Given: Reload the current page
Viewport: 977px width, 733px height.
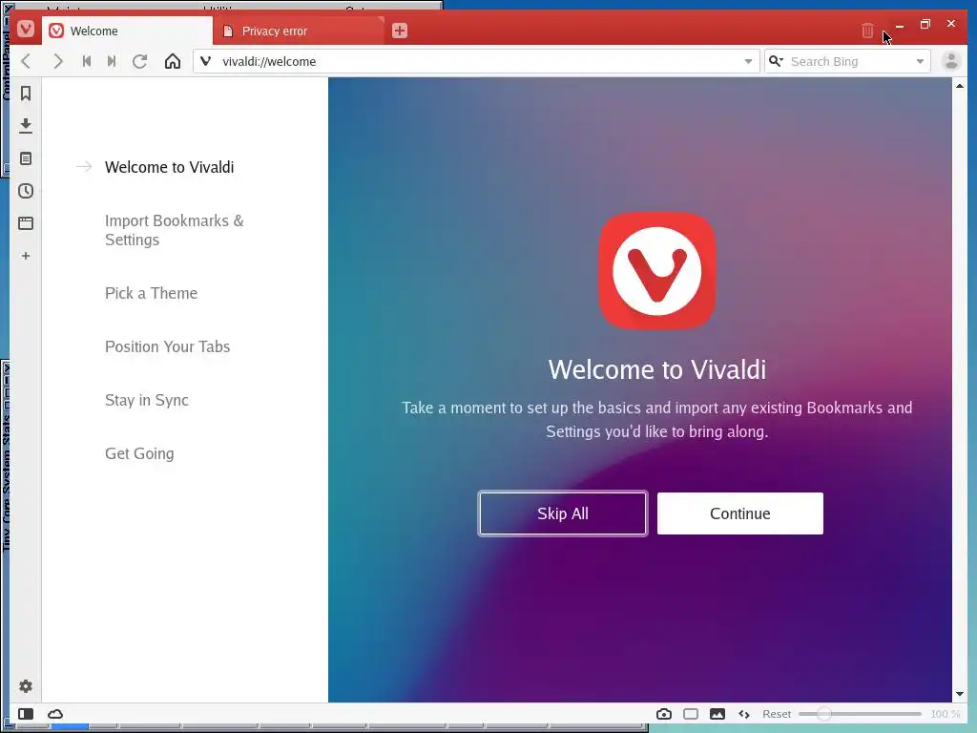Looking at the screenshot, I should 140,61.
